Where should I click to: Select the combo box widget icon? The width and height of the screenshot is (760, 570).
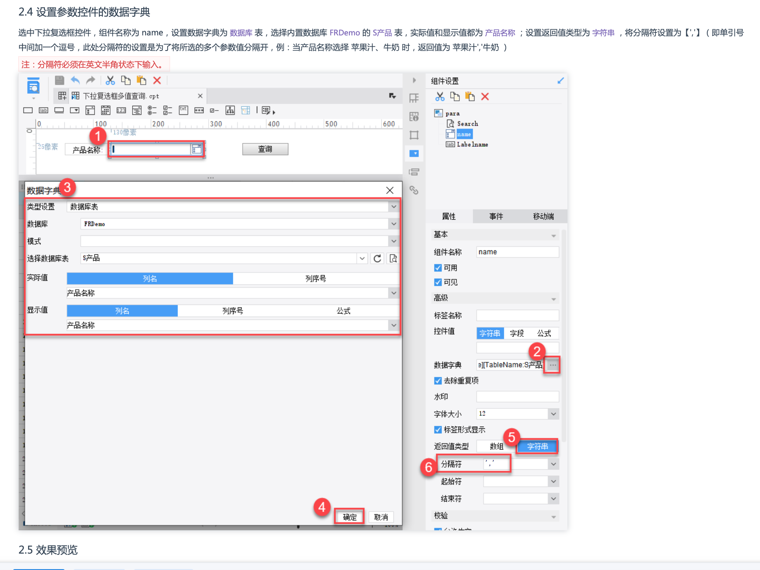(x=75, y=111)
